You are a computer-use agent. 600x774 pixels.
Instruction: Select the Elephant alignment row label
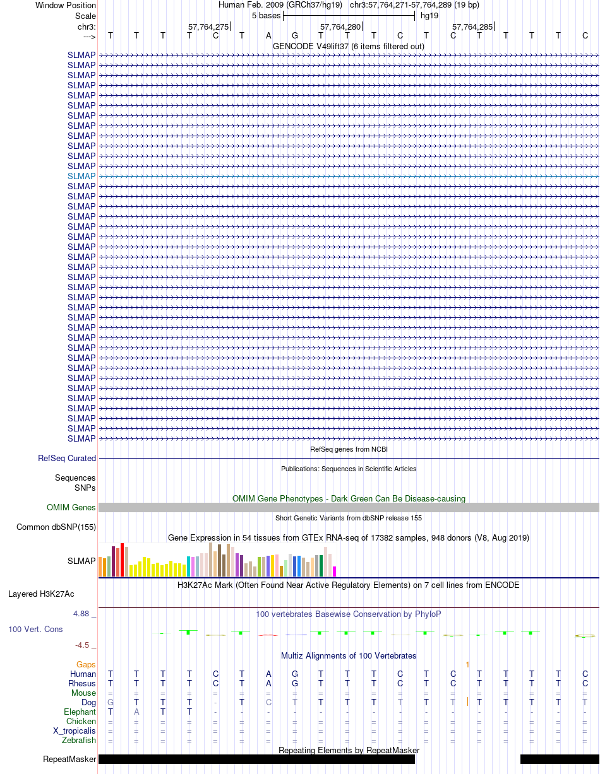click(x=80, y=712)
